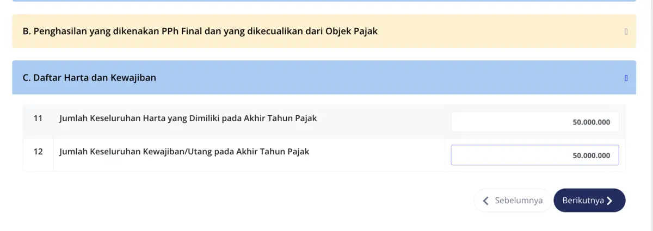
Task: Click the right chevron icon beside Berikutnya
Action: [609, 201]
